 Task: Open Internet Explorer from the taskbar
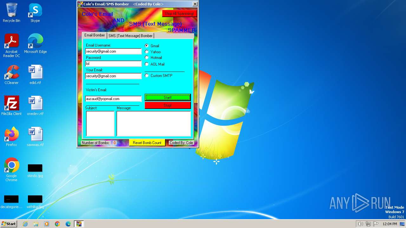(x=25, y=224)
